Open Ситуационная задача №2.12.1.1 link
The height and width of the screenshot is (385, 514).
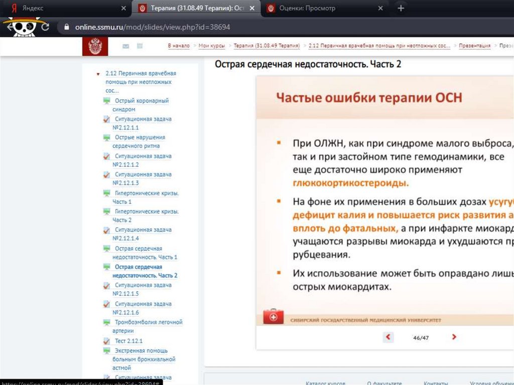(x=142, y=123)
